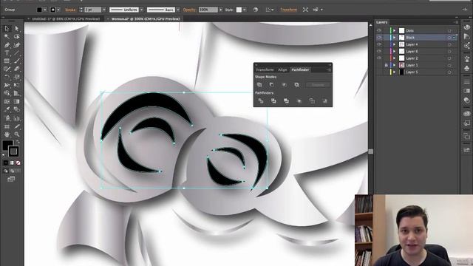Screen dimensions: 473x266
Task: Select the Zoom tool
Action: point(16,134)
